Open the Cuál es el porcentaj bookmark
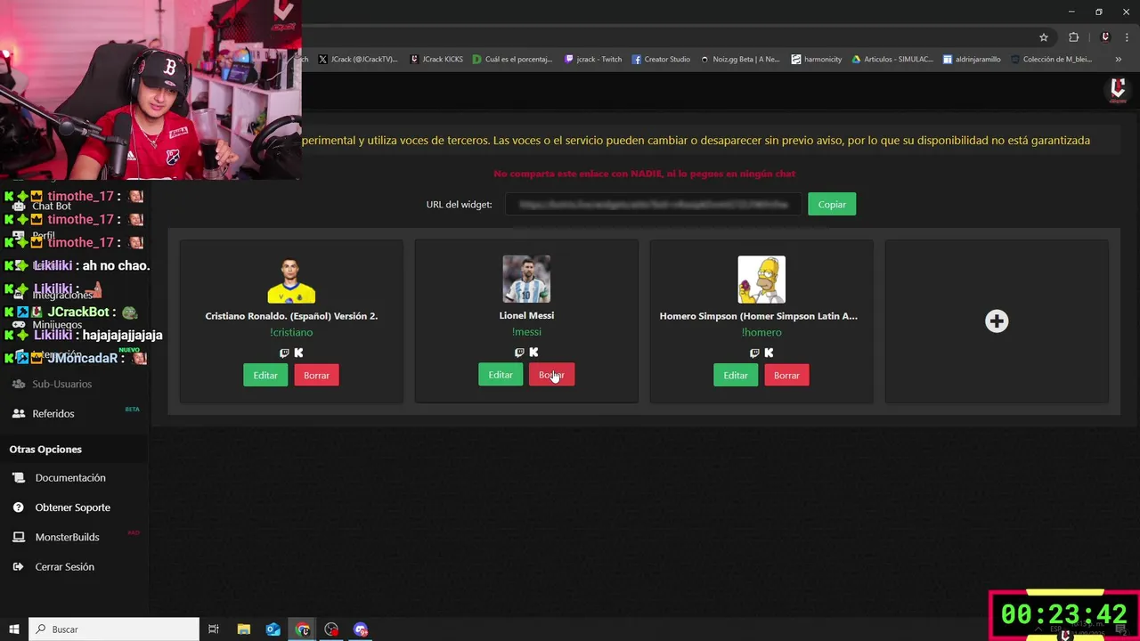 [513, 60]
